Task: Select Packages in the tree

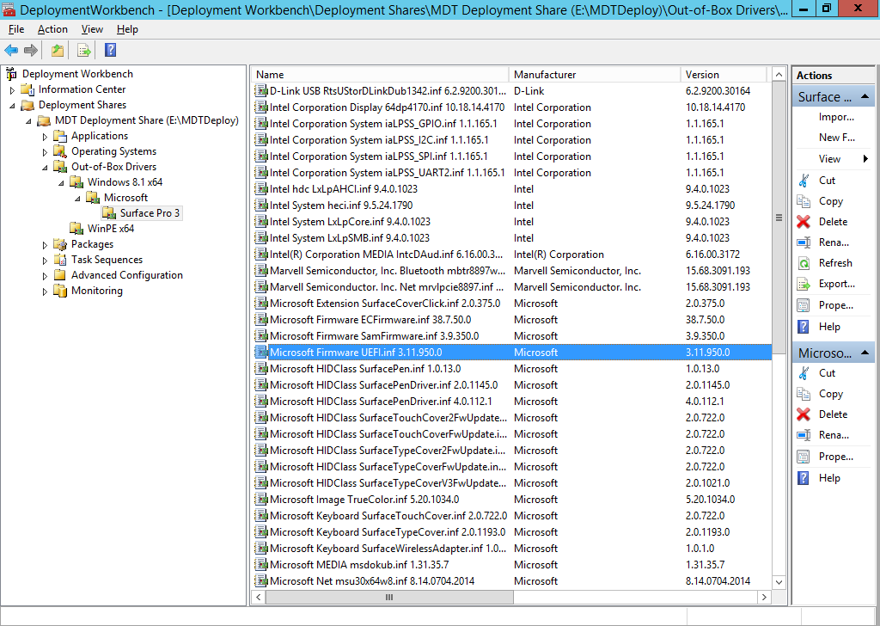Action: point(92,244)
